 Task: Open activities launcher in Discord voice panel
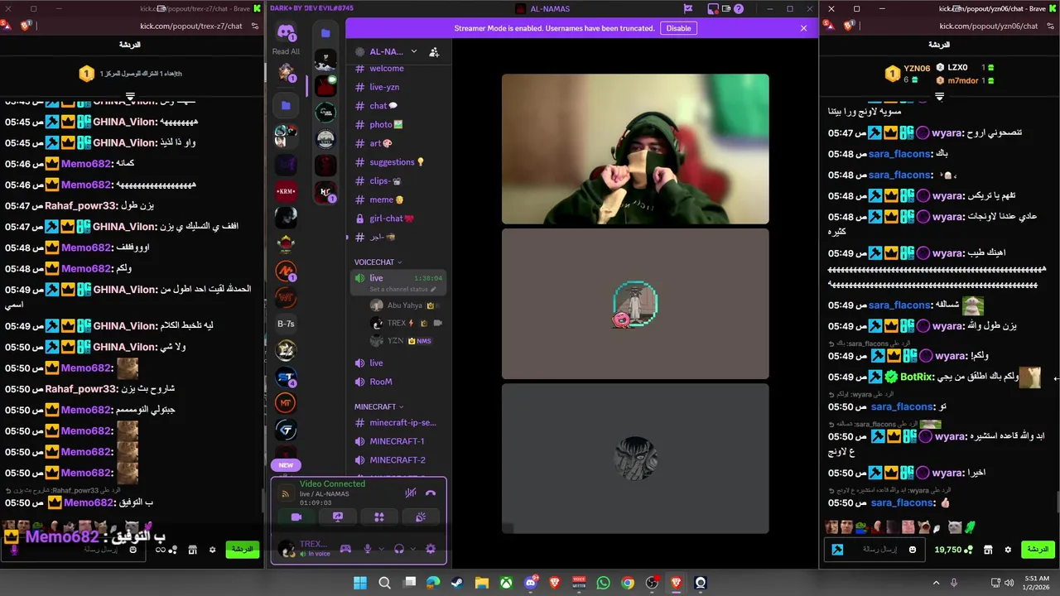tap(379, 517)
